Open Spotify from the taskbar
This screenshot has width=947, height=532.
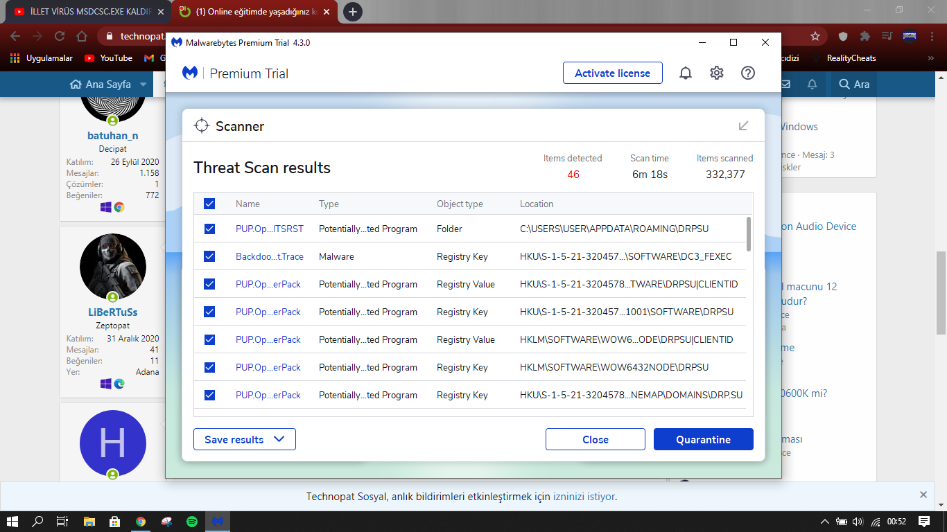192,522
